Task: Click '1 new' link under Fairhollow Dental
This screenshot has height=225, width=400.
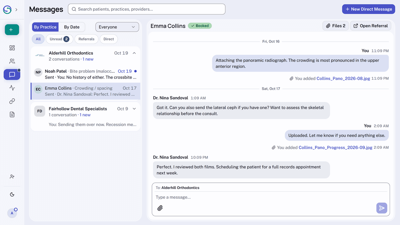Action: click(x=85, y=115)
